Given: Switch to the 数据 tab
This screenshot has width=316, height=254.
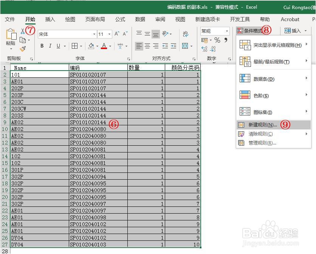Looking at the screenshot, I should pos(140,19).
